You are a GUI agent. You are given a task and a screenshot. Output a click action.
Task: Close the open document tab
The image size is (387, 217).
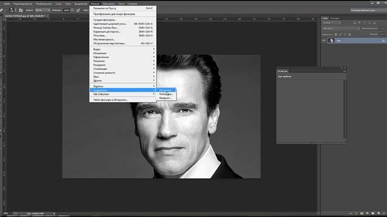pos(47,16)
